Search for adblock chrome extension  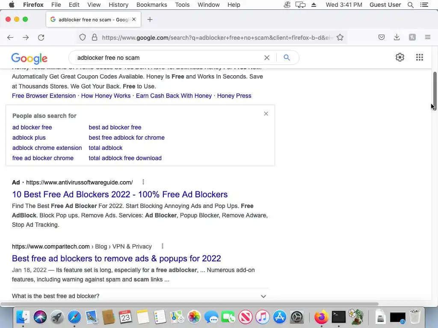pyautogui.click(x=47, y=148)
